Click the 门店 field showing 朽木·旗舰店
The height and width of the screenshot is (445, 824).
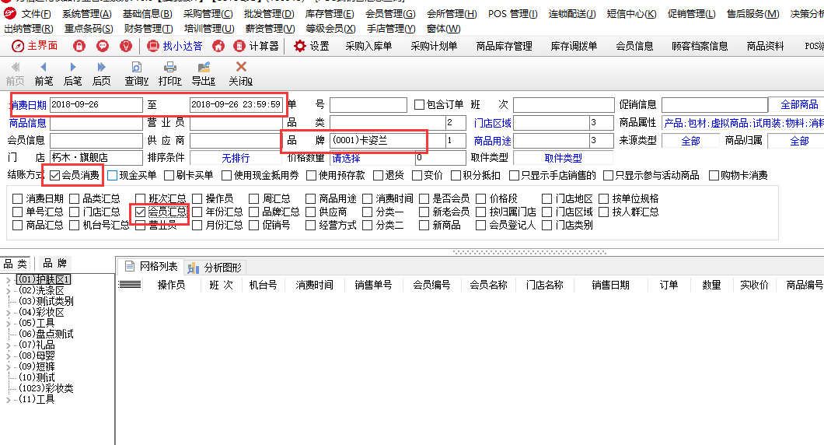(96, 157)
